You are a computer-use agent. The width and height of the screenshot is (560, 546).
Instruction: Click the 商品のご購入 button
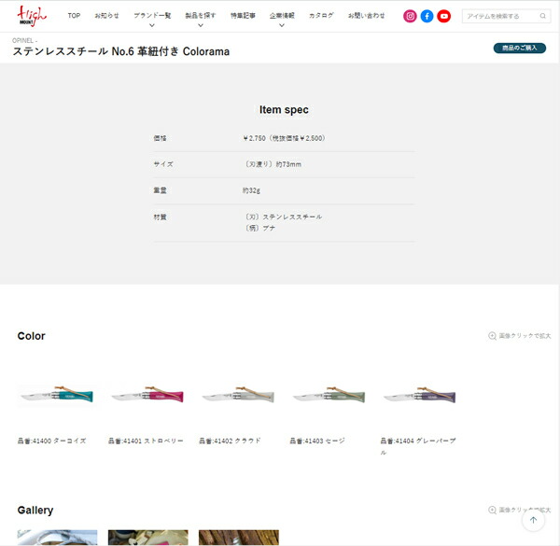click(x=519, y=48)
